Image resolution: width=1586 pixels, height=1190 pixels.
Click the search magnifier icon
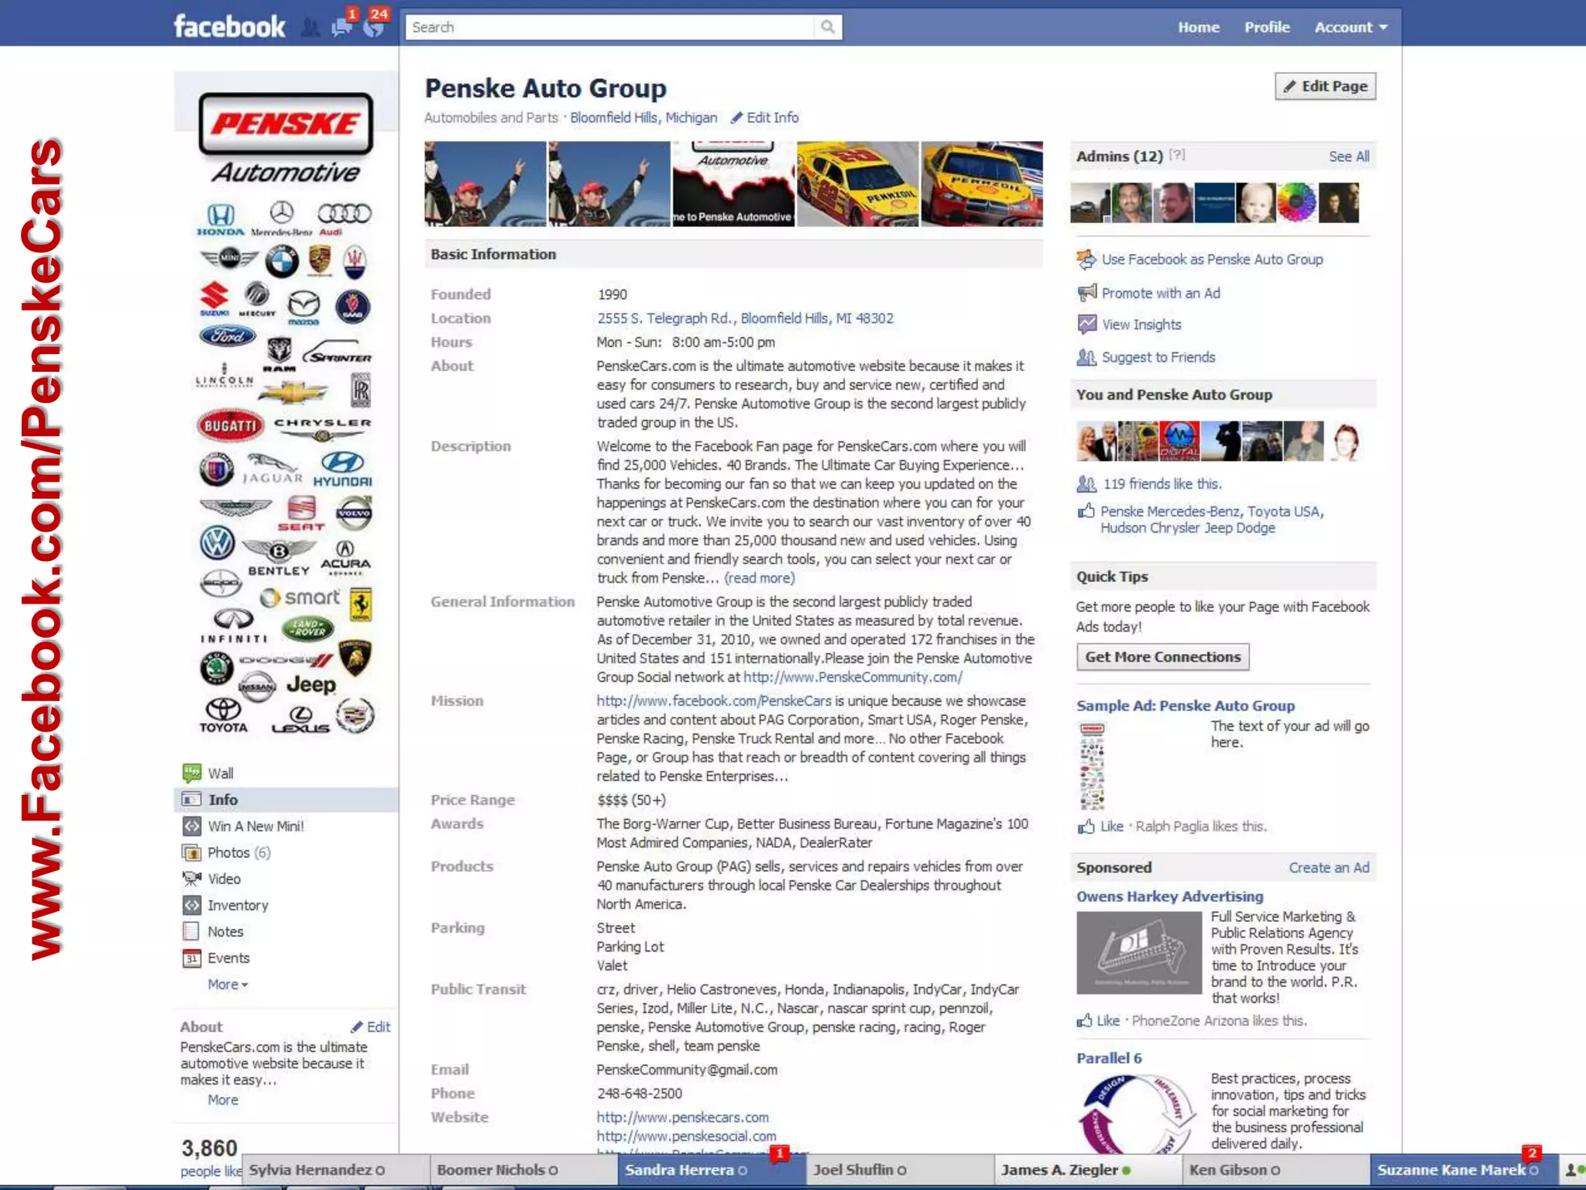click(828, 27)
